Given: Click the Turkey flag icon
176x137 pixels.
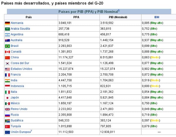Looking at the screenshot, I should 7,126.
